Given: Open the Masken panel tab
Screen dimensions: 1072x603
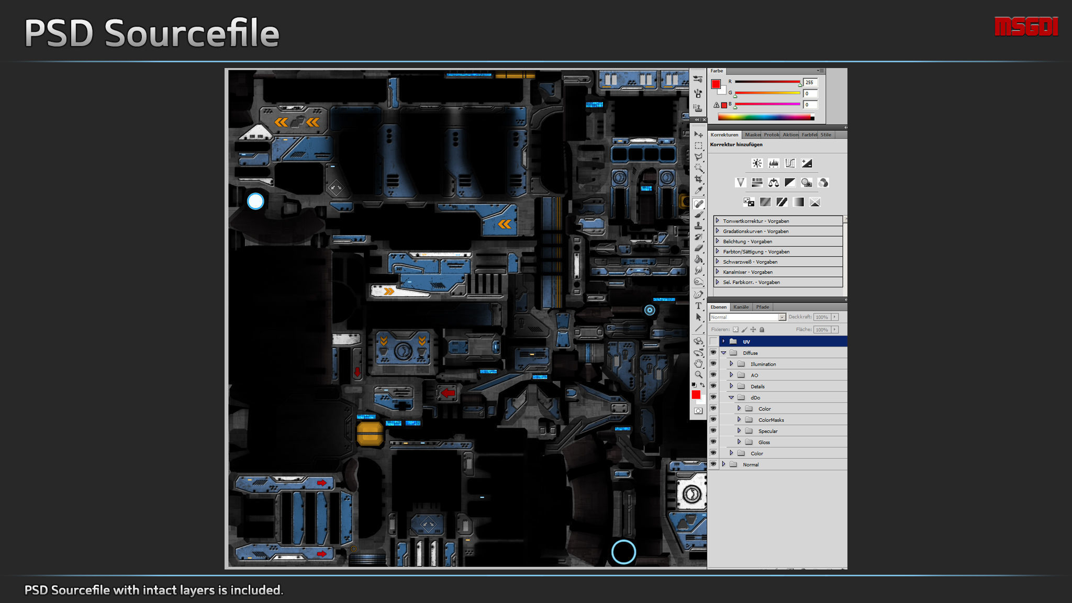Looking at the screenshot, I should click(x=752, y=135).
